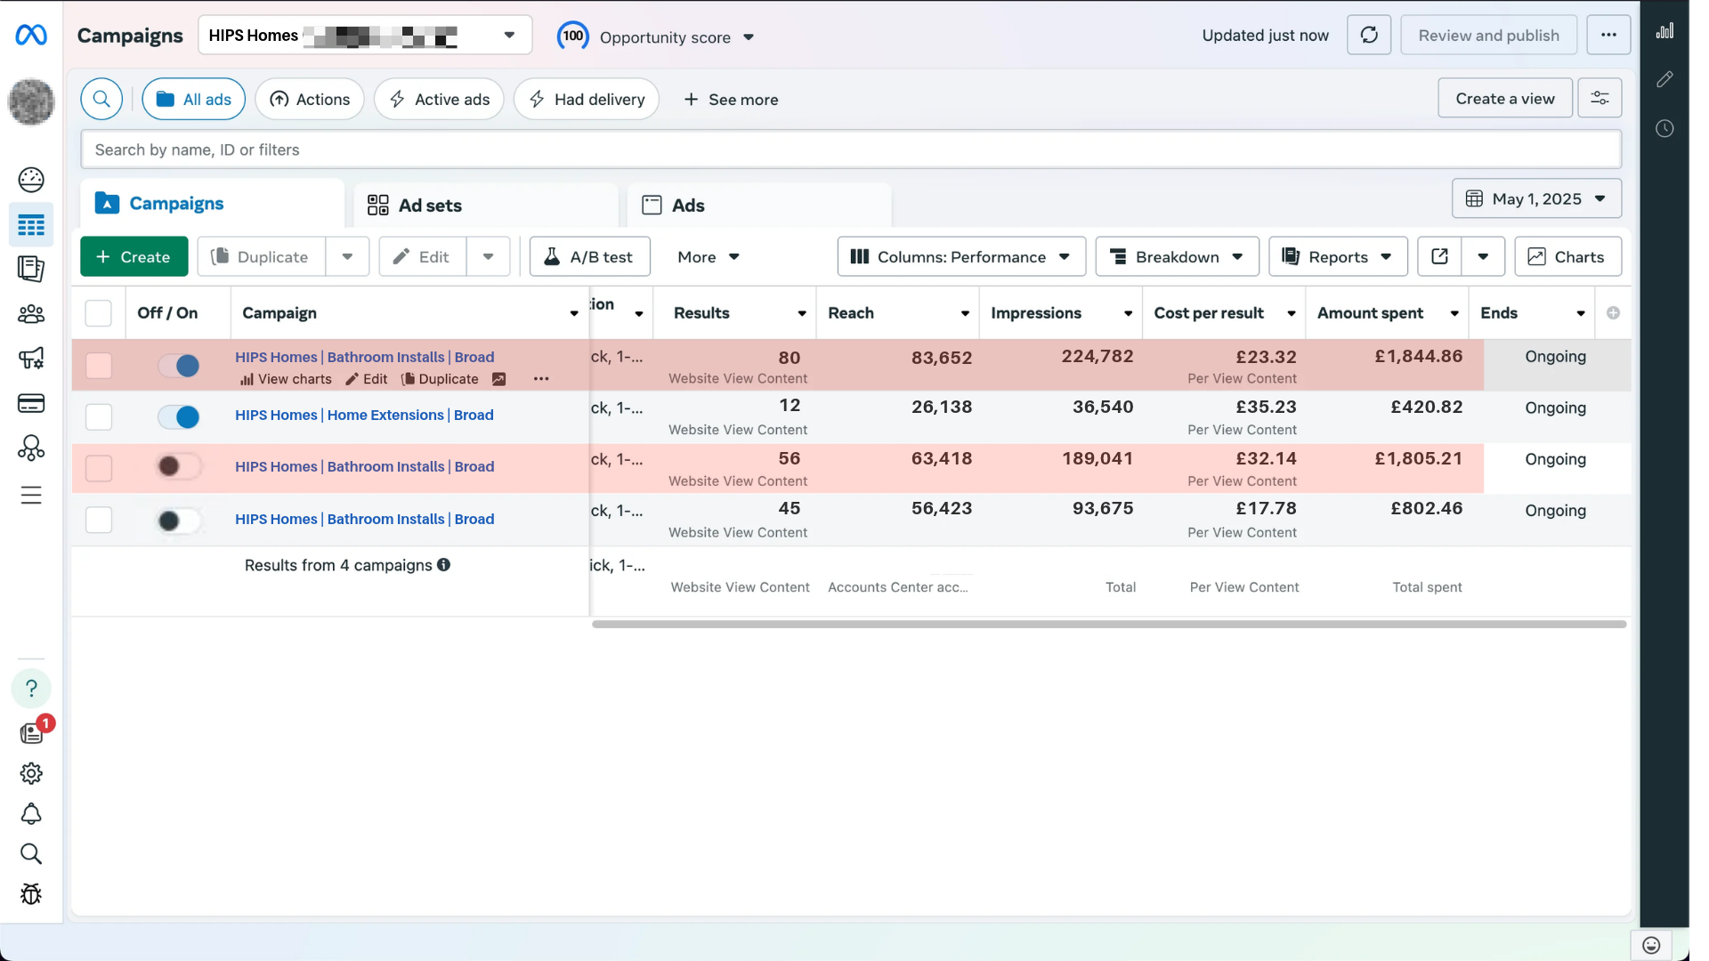
Task: Open the Reports dropdown
Action: (1338, 257)
